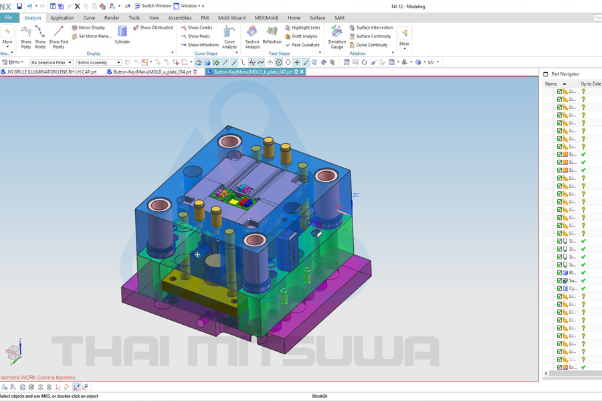Click the Draft Analysis icon

(288, 37)
